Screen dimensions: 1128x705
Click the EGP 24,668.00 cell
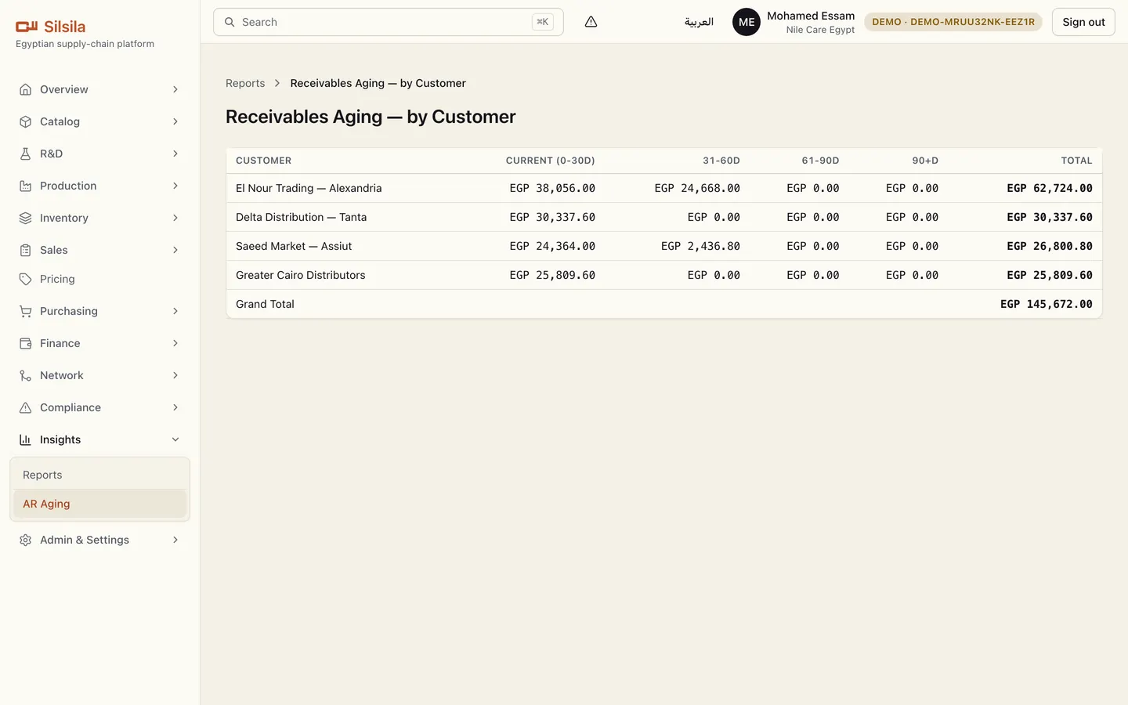click(x=697, y=188)
